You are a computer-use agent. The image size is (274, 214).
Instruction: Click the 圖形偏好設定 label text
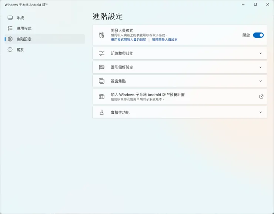122,67
